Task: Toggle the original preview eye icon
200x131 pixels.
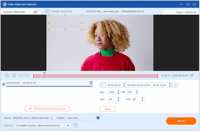Action: 36,12
